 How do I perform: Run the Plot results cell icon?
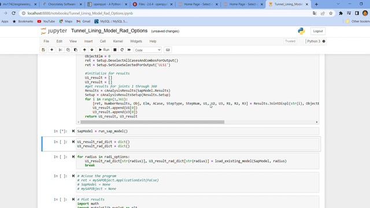tap(73, 199)
